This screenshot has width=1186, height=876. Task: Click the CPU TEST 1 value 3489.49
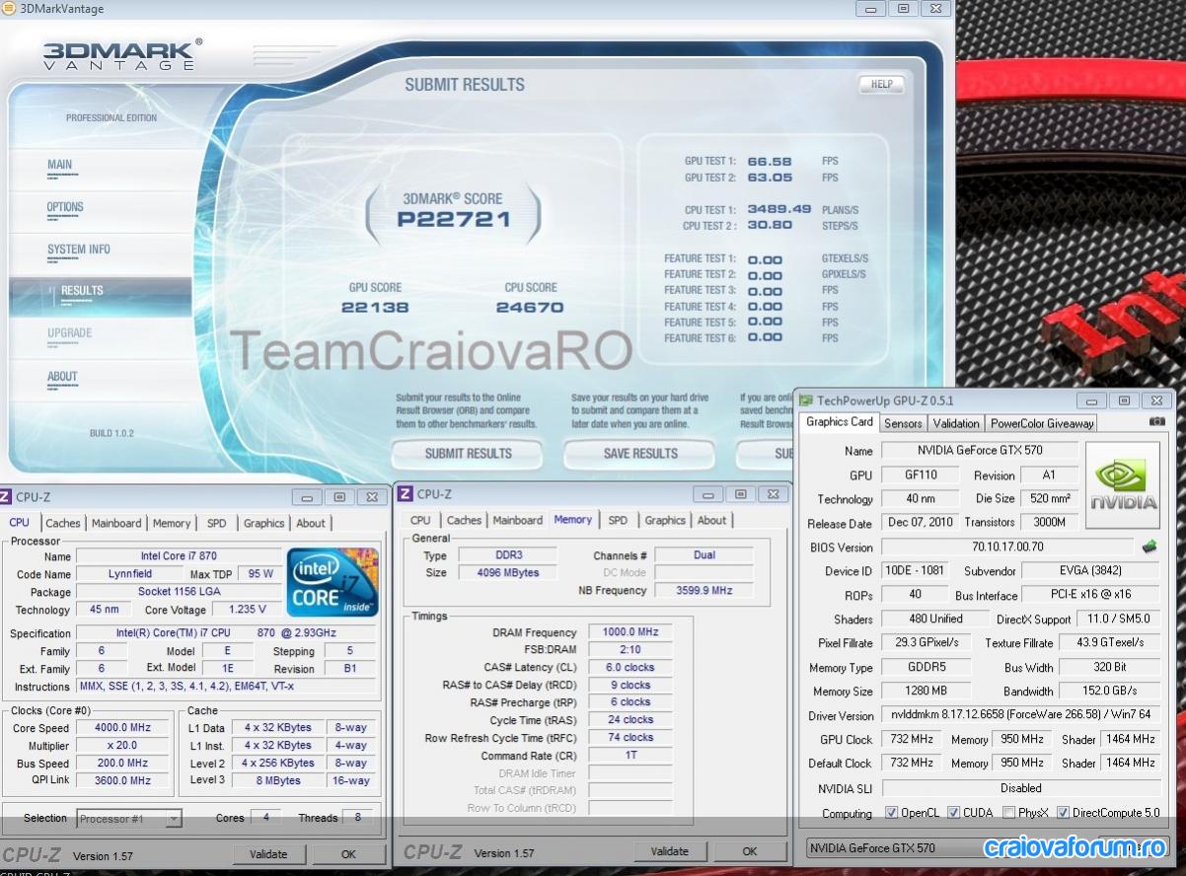coord(779,209)
